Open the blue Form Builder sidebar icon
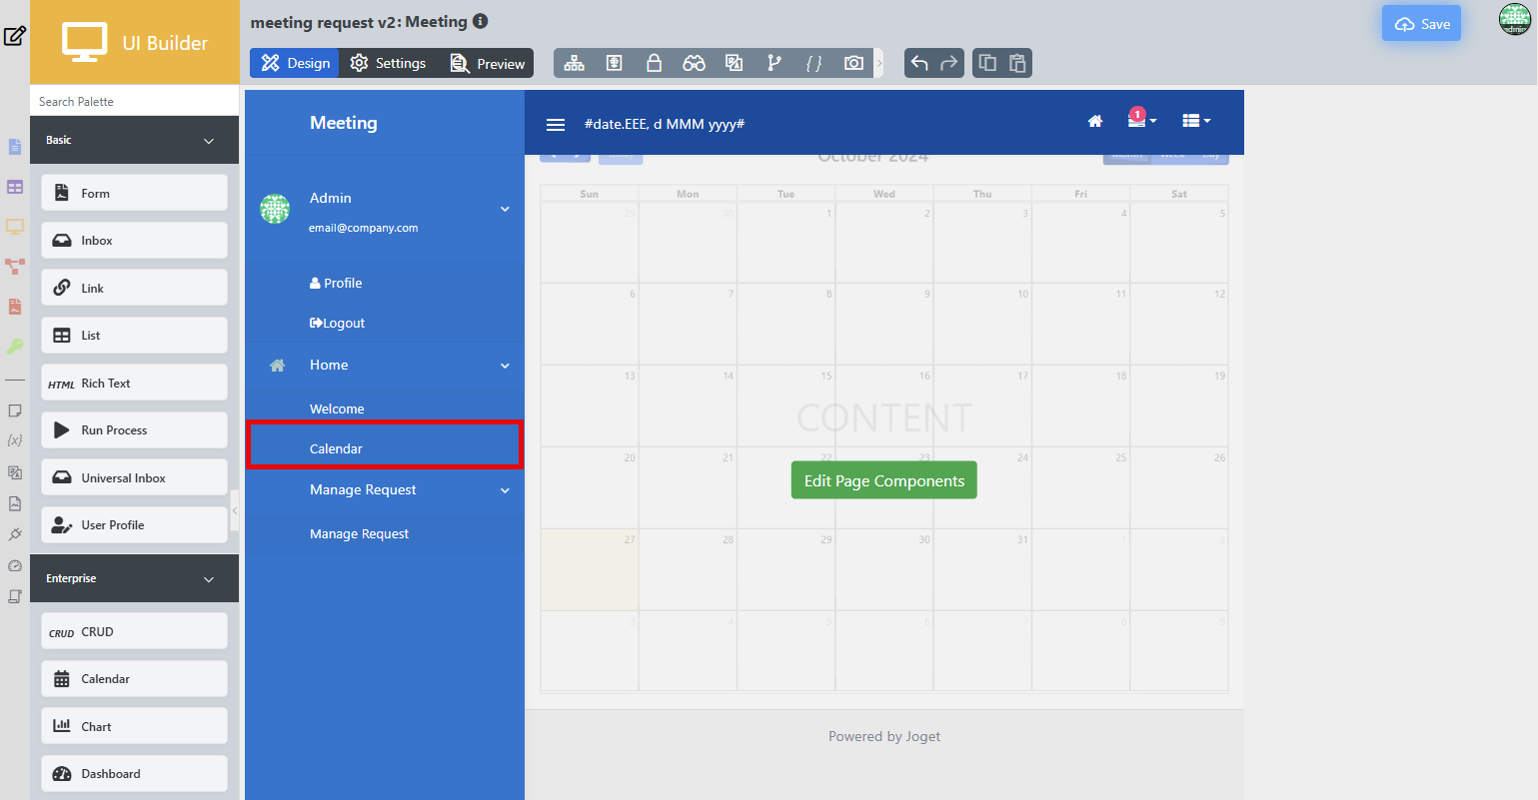1538x800 pixels. [15, 147]
